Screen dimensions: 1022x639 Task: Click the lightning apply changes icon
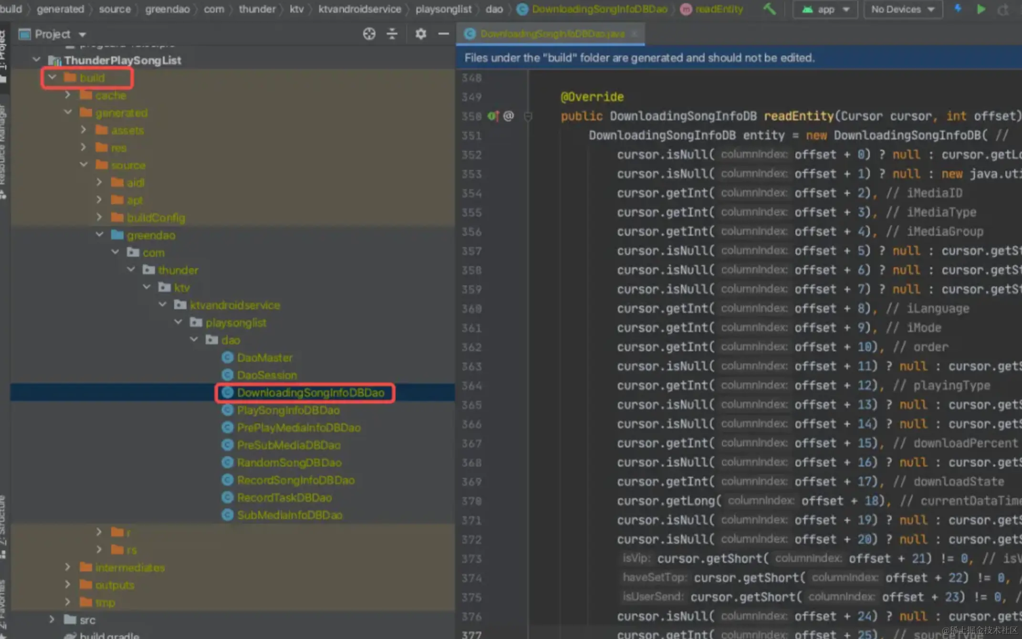coord(958,9)
